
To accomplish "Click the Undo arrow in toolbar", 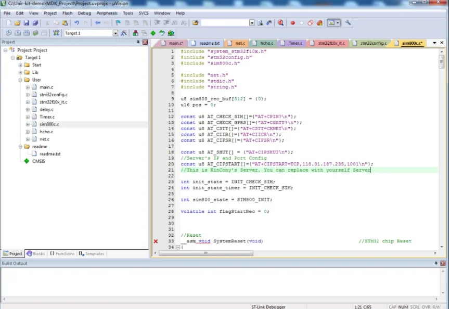I will tap(77, 23).
